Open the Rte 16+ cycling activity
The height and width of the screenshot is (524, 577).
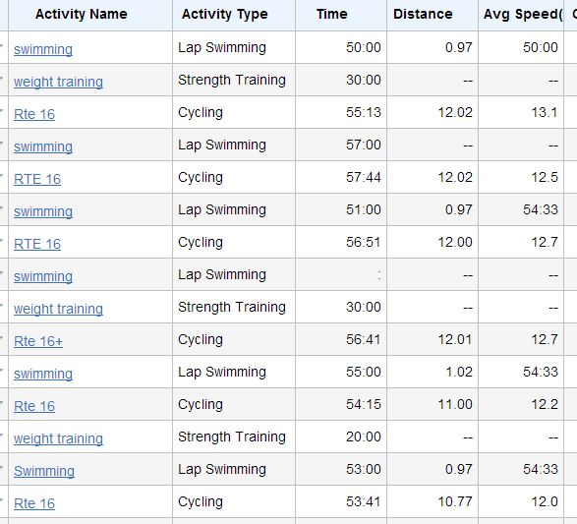(x=38, y=341)
